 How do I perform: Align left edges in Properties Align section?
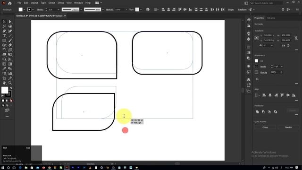click(264, 95)
